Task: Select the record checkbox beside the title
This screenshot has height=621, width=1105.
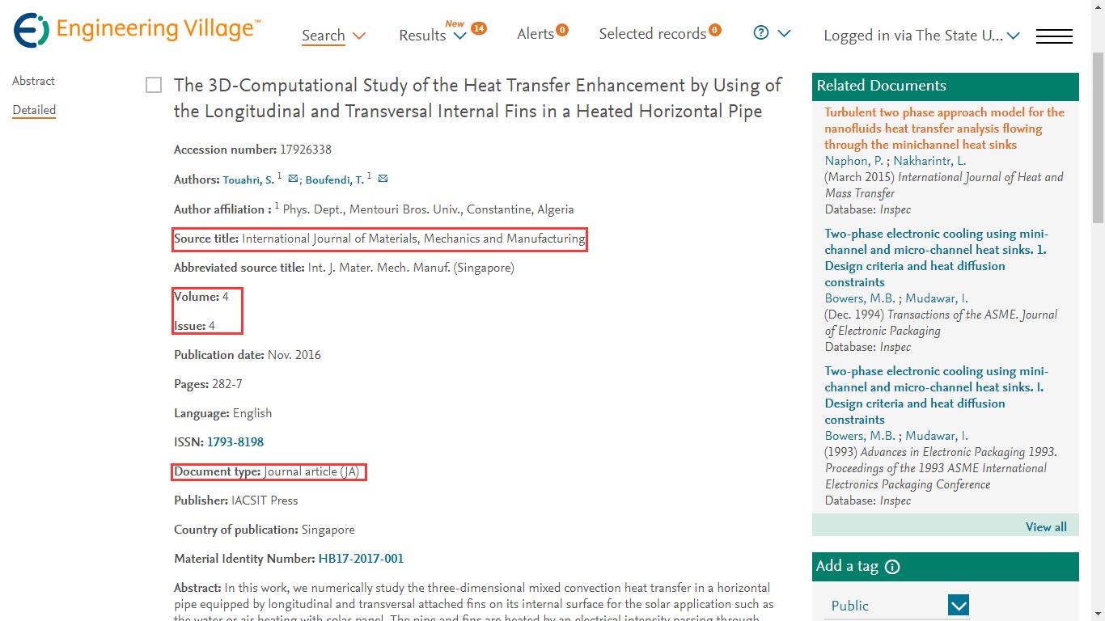Action: (x=154, y=85)
